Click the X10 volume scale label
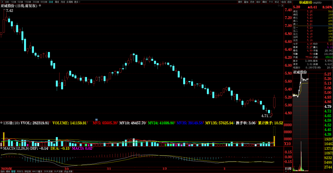The width and height of the screenshot is (333, 173). pyautogui.click(x=287, y=144)
